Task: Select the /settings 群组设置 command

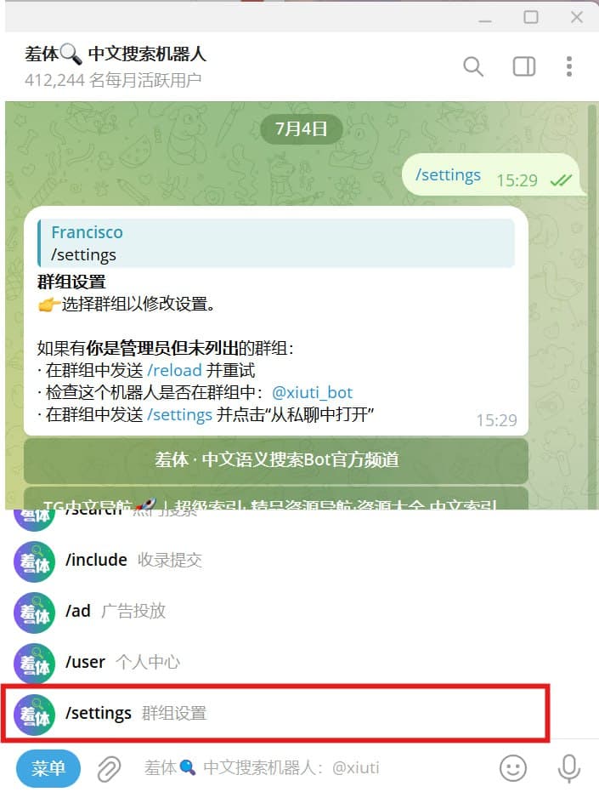Action: click(275, 713)
